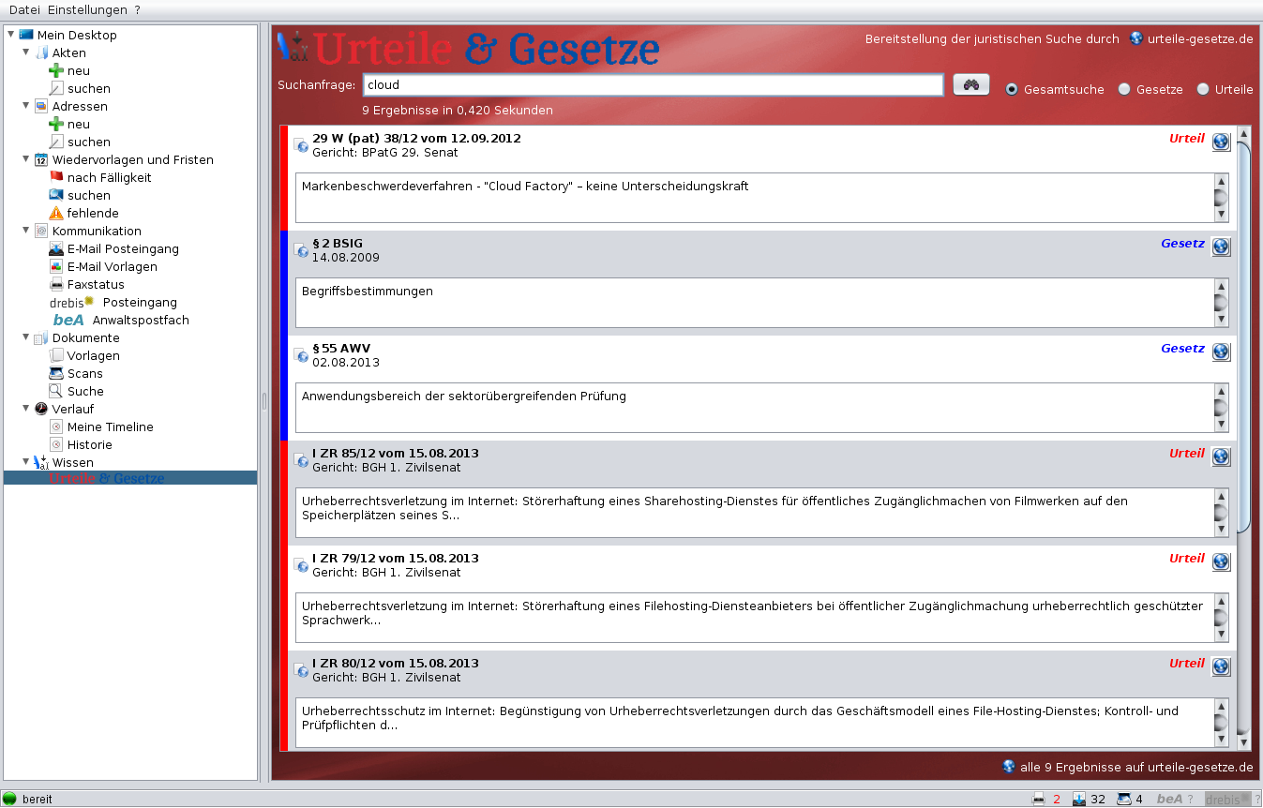Open E-Mail Vorlagen
Viewport: 1263px width, 808px height.
point(103,266)
